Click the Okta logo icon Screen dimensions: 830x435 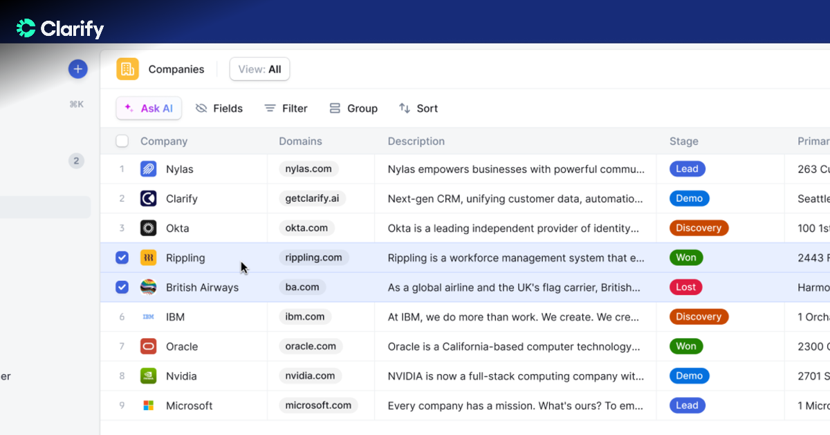[148, 228]
